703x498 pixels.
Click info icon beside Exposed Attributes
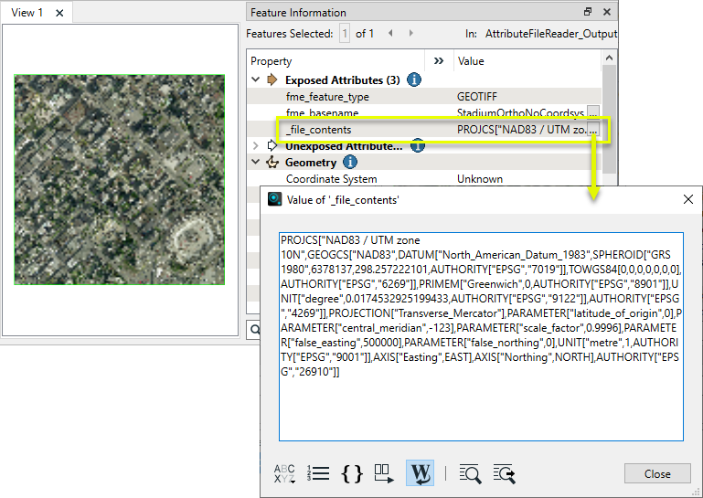(413, 80)
